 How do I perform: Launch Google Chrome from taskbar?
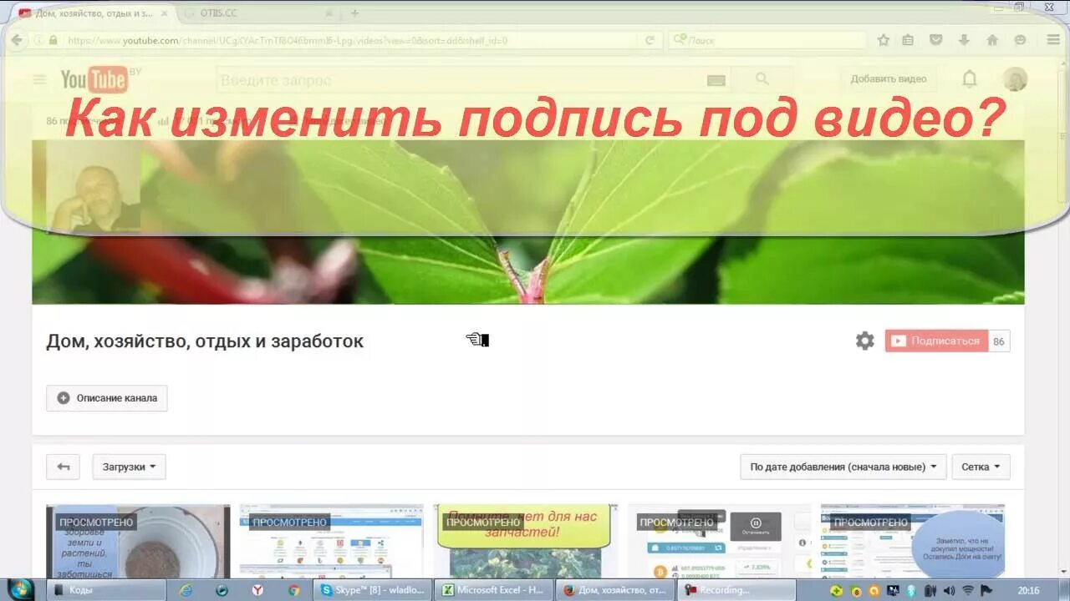pos(294,590)
